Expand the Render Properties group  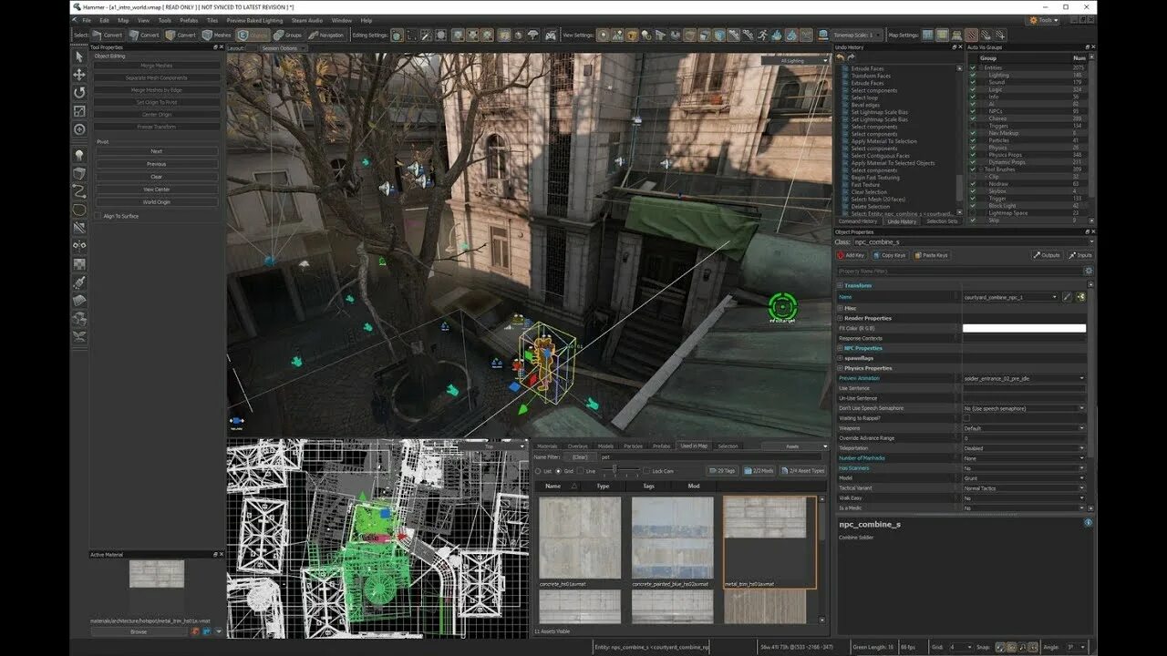[x=840, y=318]
